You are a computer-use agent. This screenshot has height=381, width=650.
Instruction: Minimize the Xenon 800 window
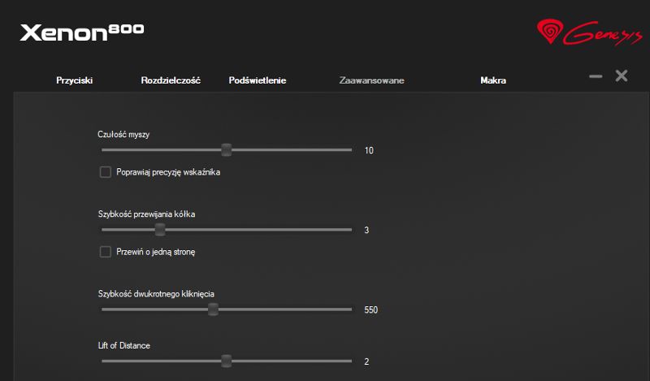point(596,76)
